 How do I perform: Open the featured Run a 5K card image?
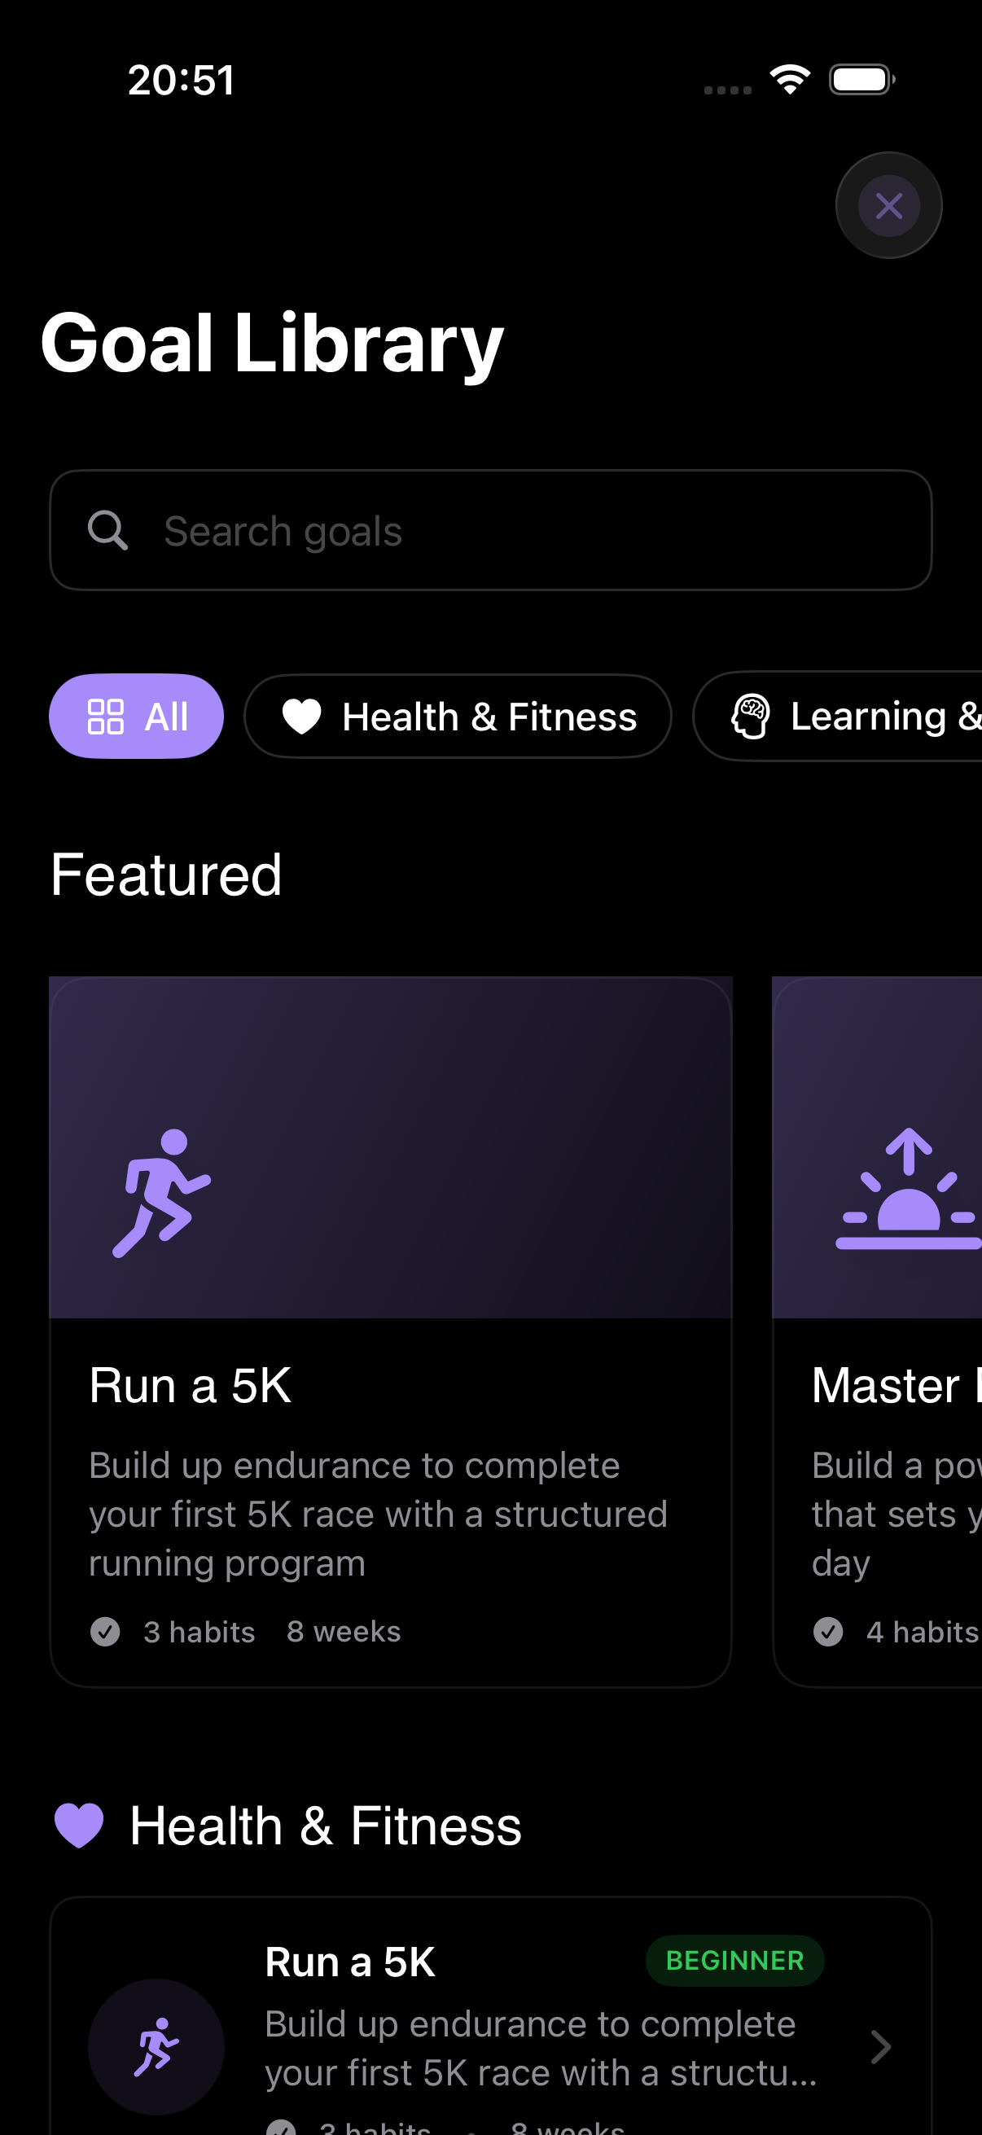[x=390, y=1148]
